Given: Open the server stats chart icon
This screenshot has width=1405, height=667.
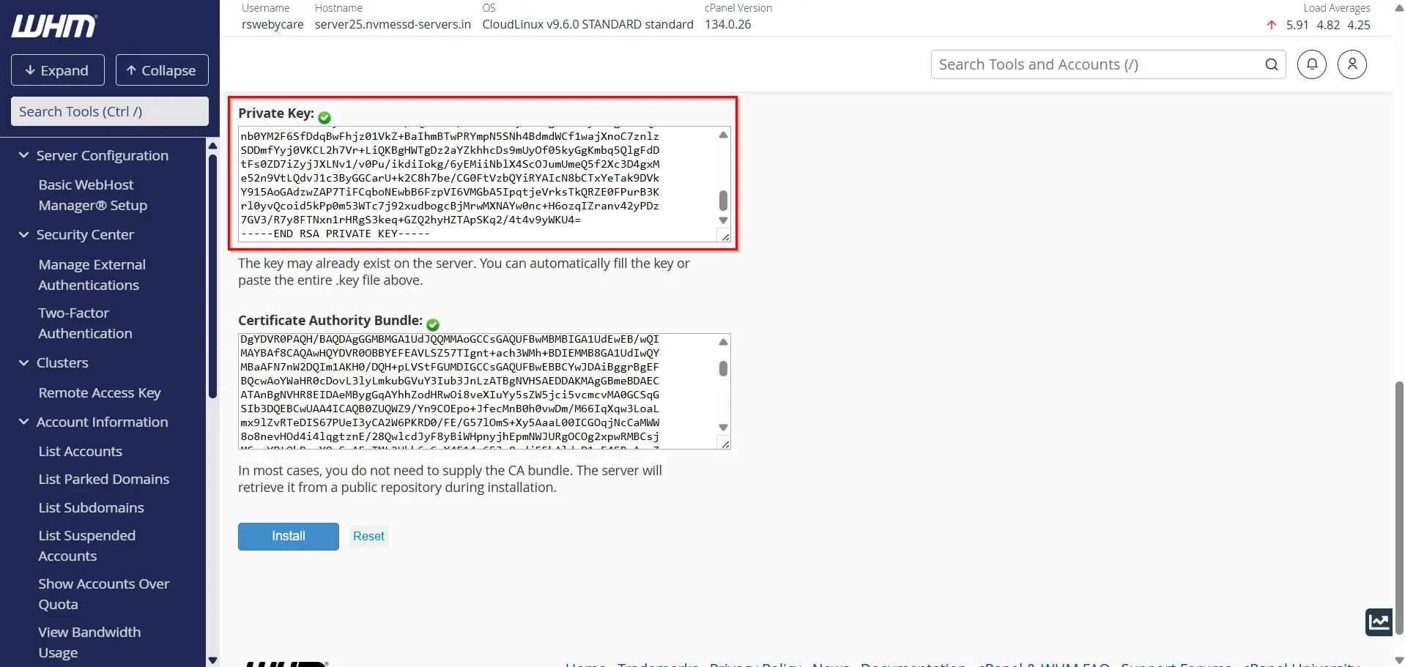Looking at the screenshot, I should click(x=1379, y=622).
